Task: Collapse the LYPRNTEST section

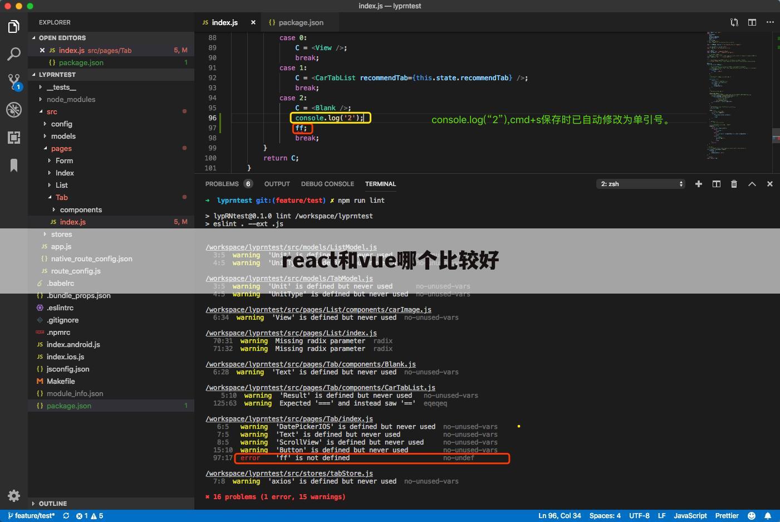Action: [111, 75]
